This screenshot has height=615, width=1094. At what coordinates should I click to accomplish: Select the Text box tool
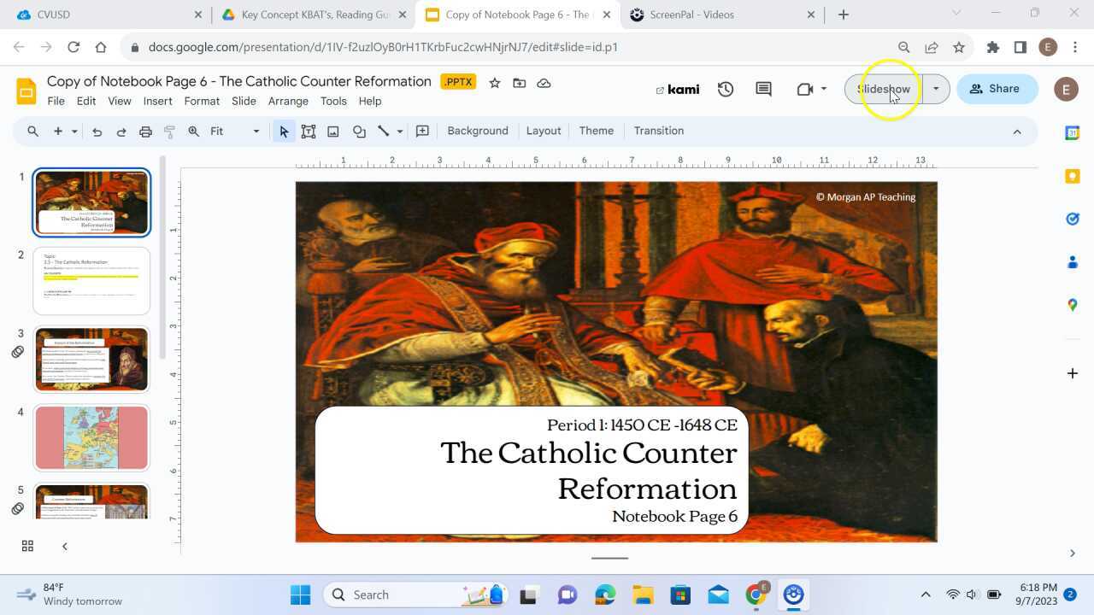309,131
